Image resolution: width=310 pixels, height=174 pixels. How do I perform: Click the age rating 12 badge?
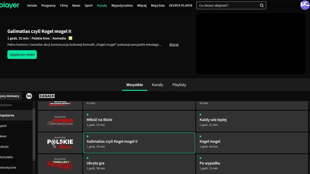coord(70,38)
